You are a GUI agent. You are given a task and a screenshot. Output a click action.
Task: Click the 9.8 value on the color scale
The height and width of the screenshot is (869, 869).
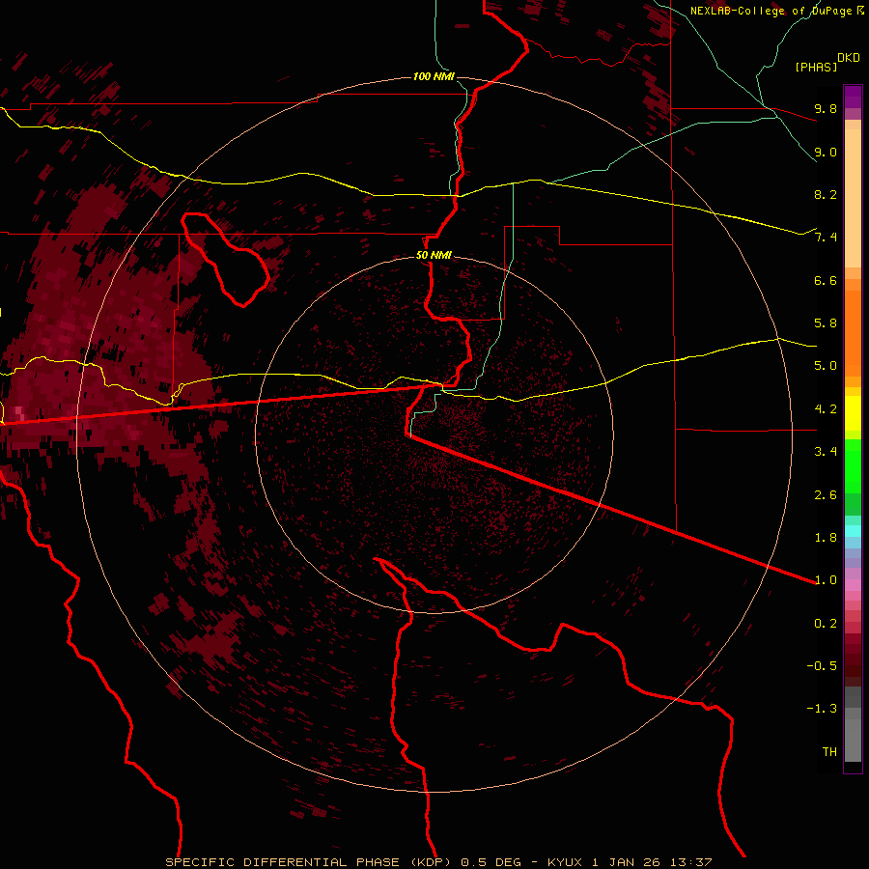[x=826, y=108]
